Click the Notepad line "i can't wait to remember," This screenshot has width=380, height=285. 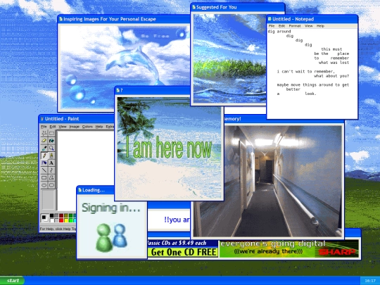306,72
